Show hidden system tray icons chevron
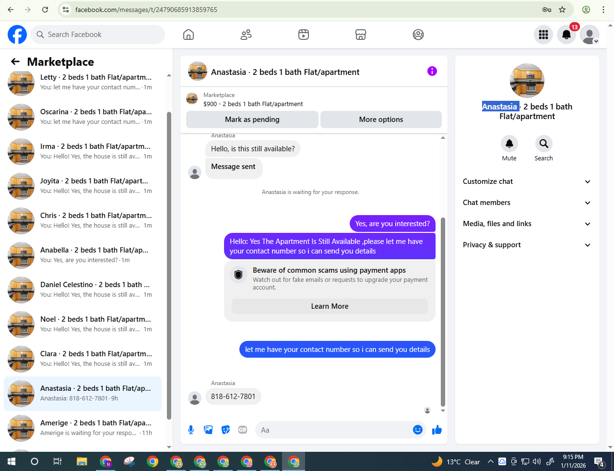The height and width of the screenshot is (471, 614). (x=490, y=462)
